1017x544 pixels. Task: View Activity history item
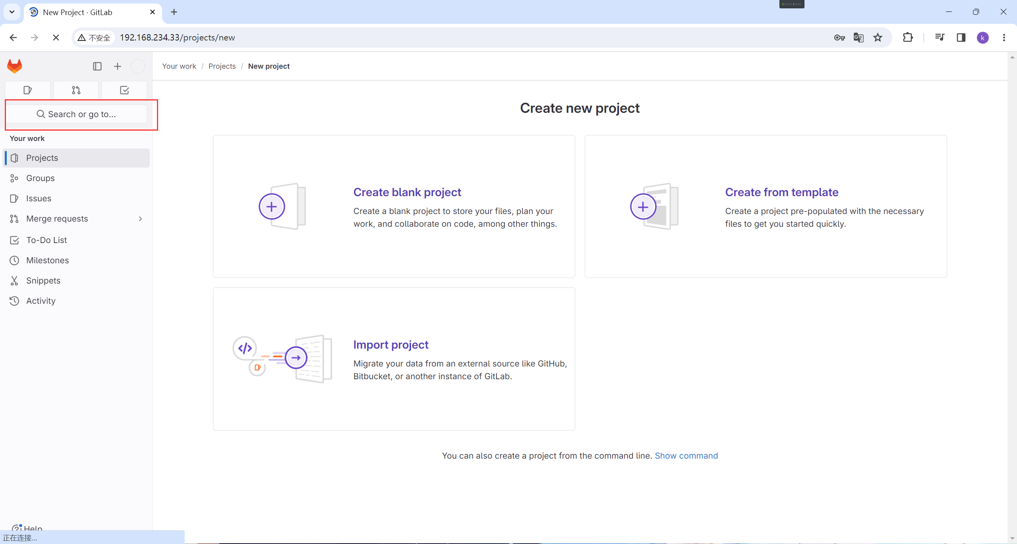[x=41, y=301]
